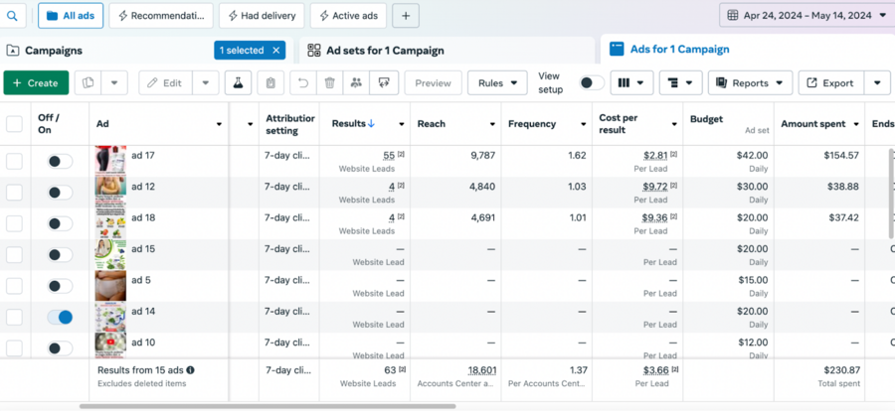Click the duplicate ads icon
Viewport: 895px width, 411px height.
click(x=89, y=83)
